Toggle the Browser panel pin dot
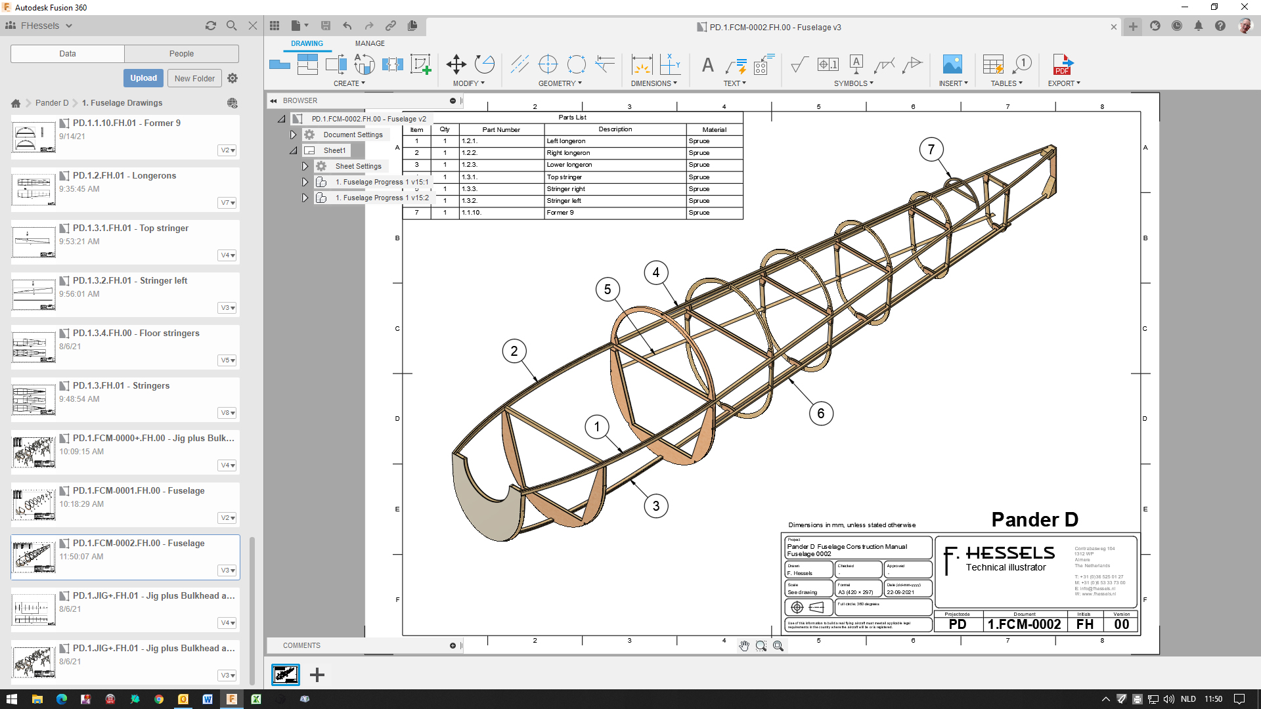 (x=453, y=100)
